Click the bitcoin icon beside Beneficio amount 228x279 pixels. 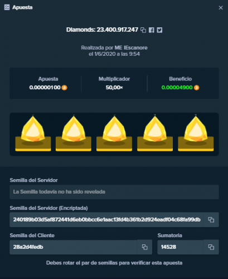pos(196,88)
